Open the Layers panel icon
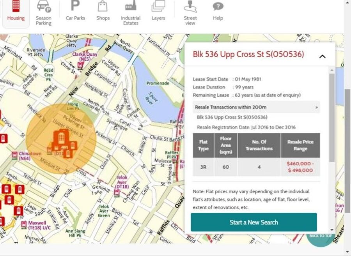The image size is (351, 256). coord(158,11)
